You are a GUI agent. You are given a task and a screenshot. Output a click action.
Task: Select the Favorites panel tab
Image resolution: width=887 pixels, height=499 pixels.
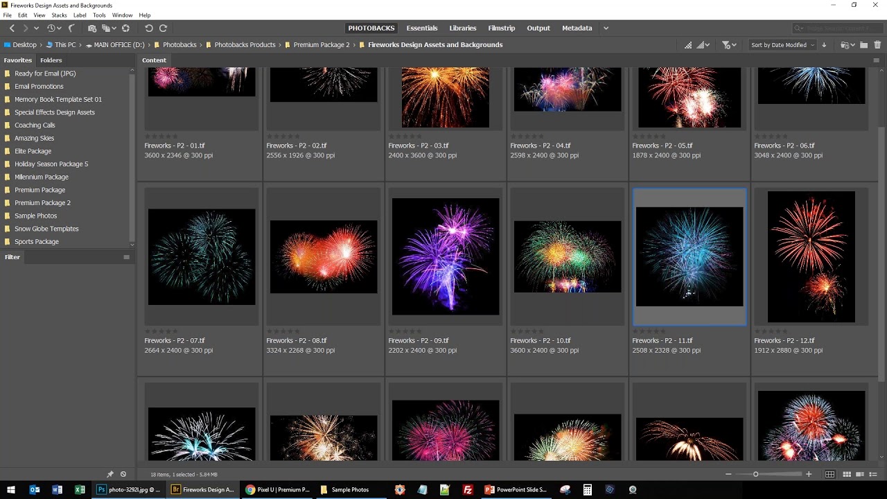(18, 60)
